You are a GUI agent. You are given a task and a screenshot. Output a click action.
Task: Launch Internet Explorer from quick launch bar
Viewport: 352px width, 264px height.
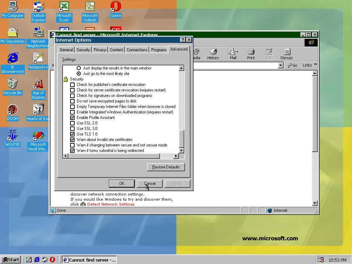(x=37, y=260)
